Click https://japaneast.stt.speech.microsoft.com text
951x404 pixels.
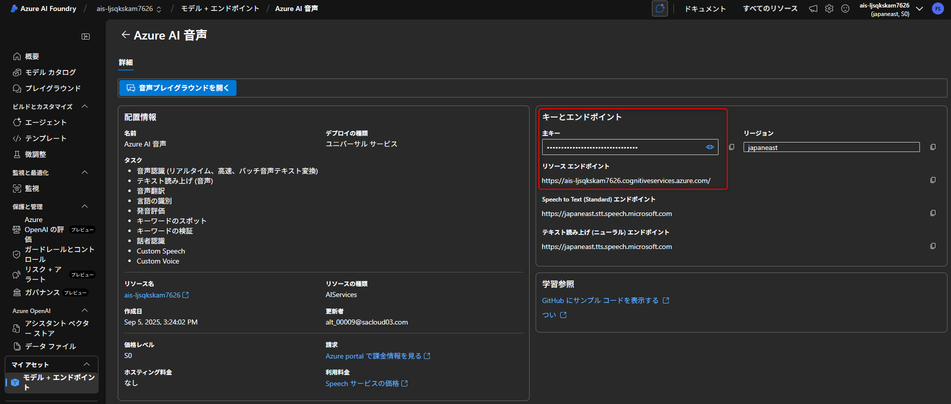click(x=607, y=213)
